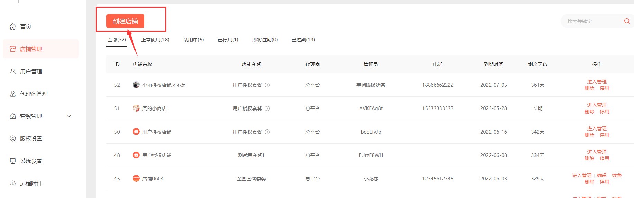
Task: Click avatar of 小丽授权店铺才不是
Action: coord(136,85)
